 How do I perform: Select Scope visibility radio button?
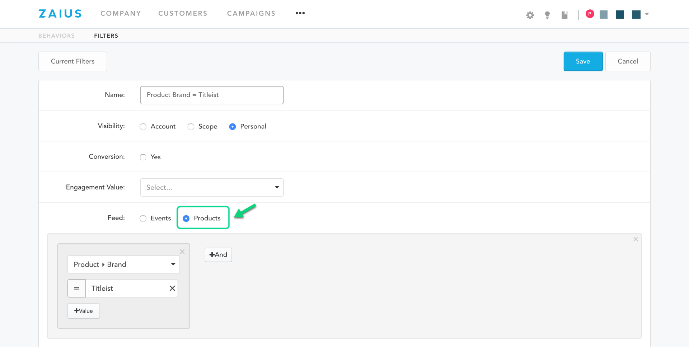pyautogui.click(x=191, y=127)
